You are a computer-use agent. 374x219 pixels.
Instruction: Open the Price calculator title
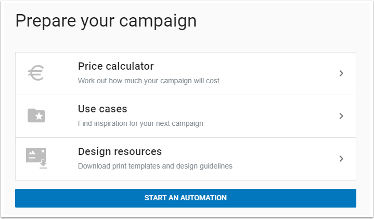(116, 66)
